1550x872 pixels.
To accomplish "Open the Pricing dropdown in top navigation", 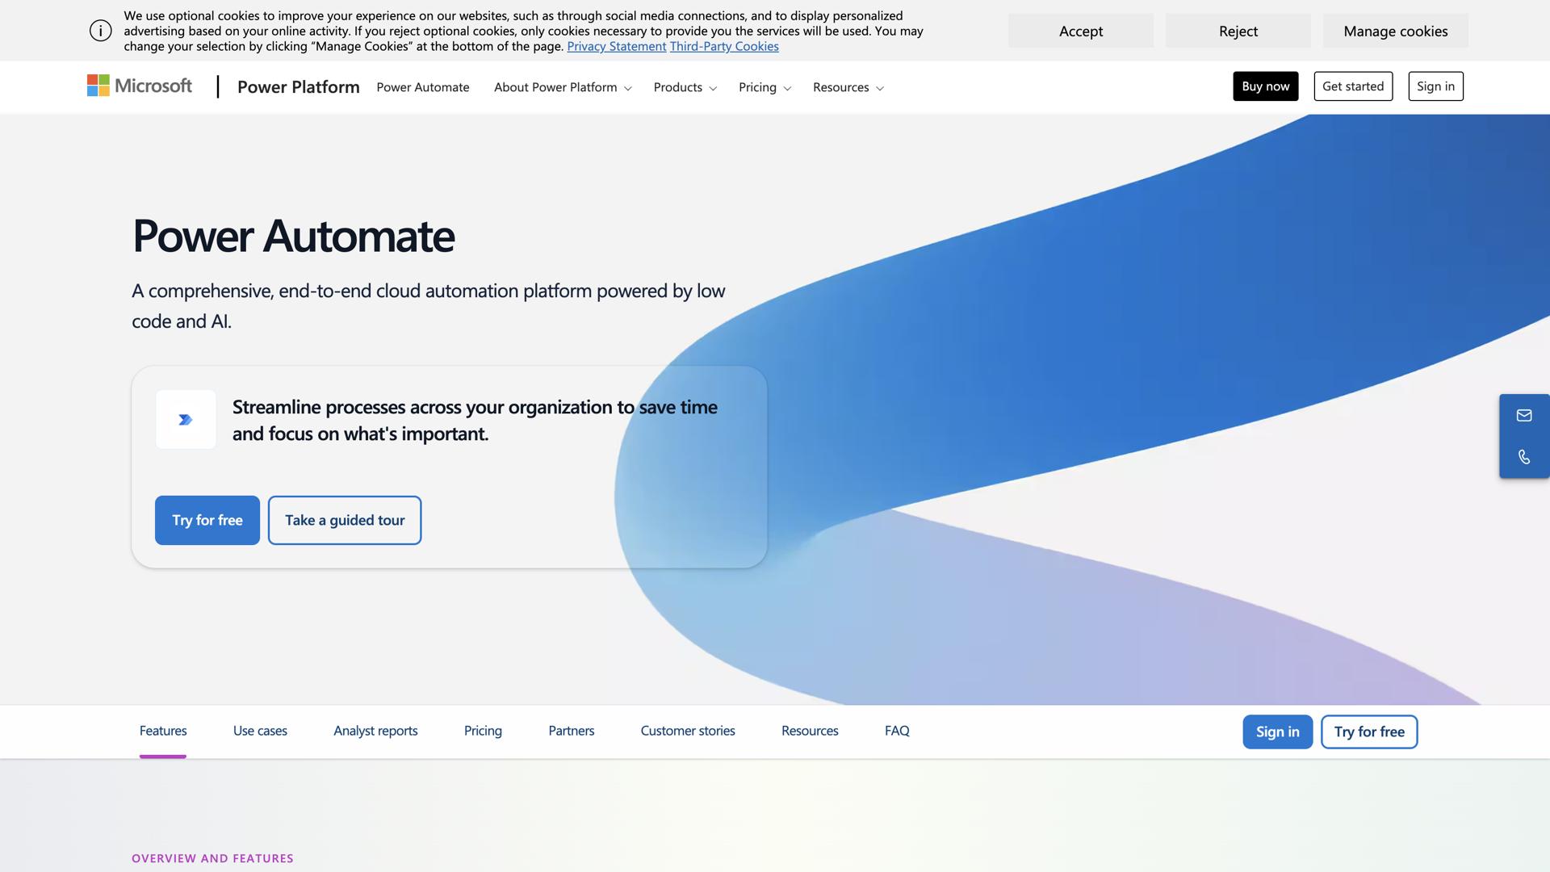I will tap(763, 86).
